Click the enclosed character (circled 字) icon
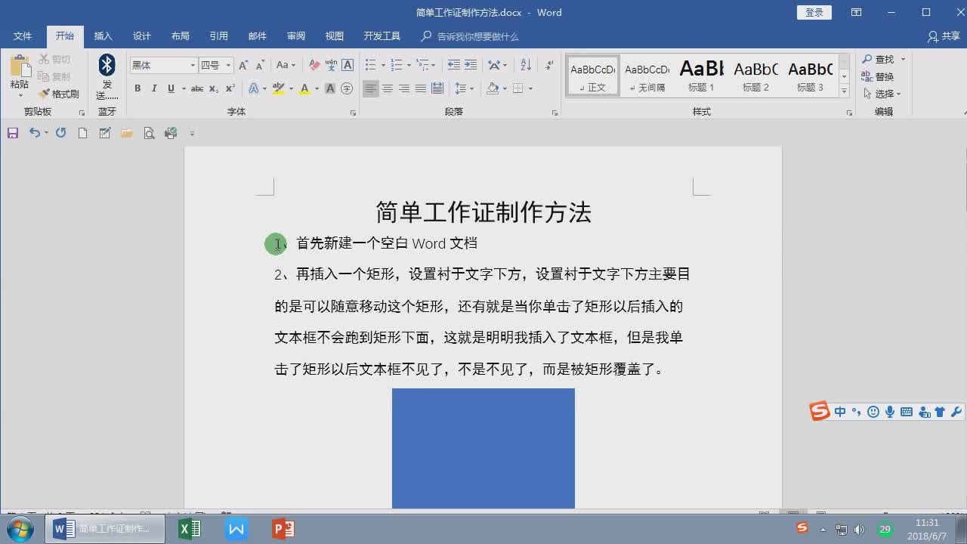The width and height of the screenshot is (967, 544). click(x=347, y=88)
